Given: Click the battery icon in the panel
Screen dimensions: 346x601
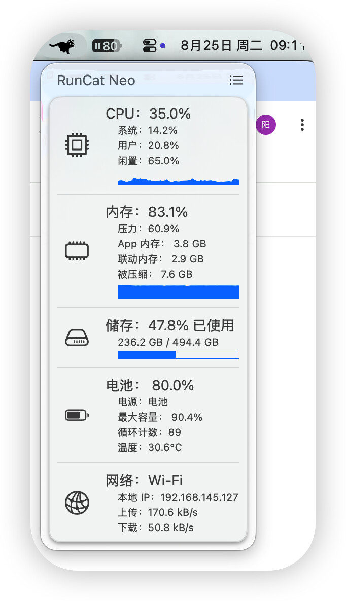Looking at the screenshot, I should pos(77,415).
